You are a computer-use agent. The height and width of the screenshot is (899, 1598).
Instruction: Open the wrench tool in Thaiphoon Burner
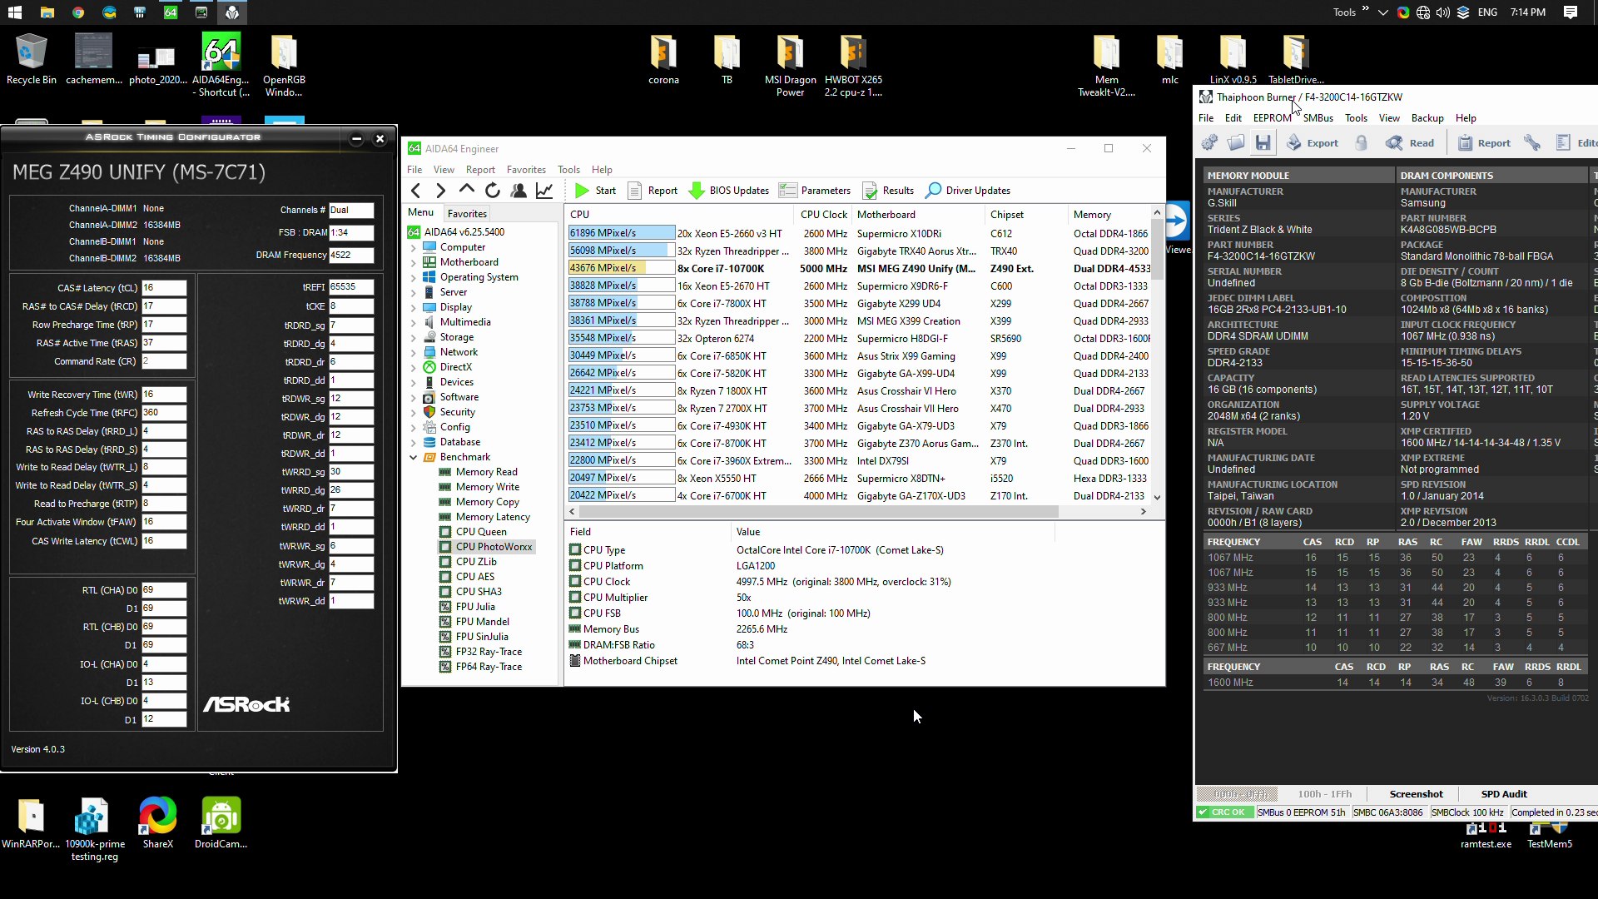pyautogui.click(x=1532, y=143)
